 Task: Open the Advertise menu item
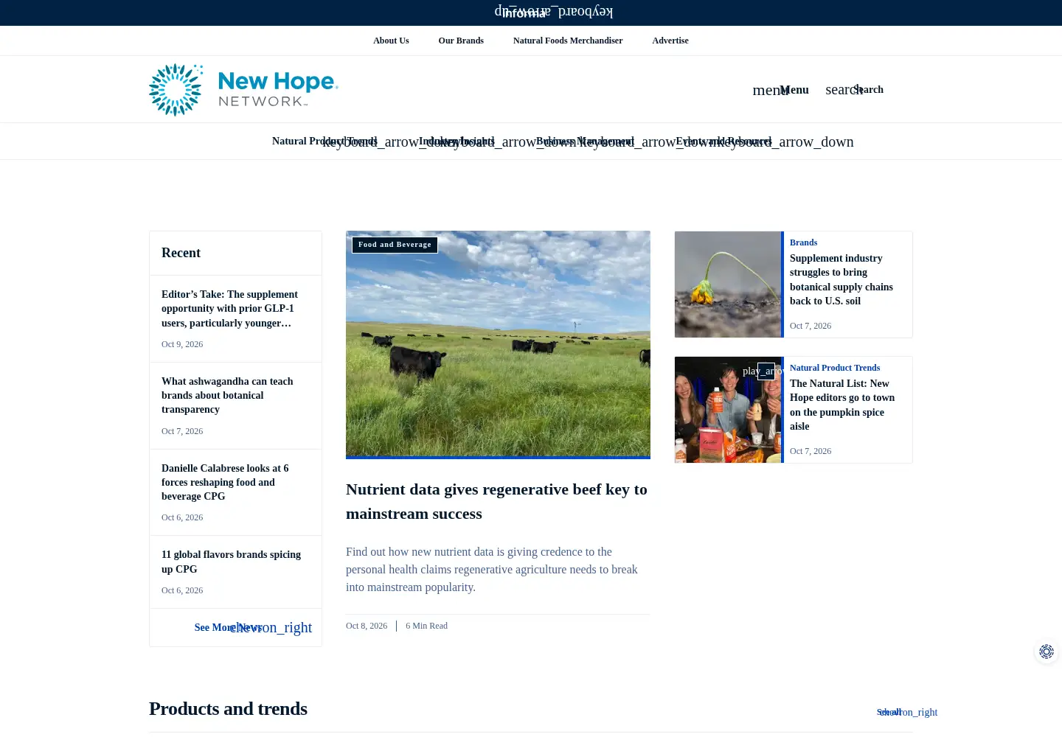670,41
